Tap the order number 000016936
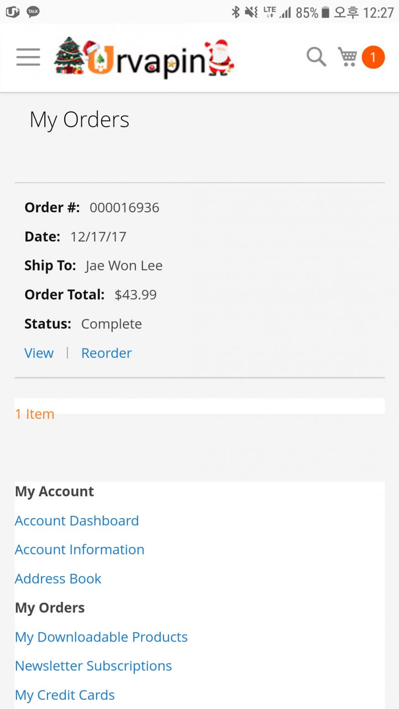This screenshot has height=709, width=399. click(124, 208)
